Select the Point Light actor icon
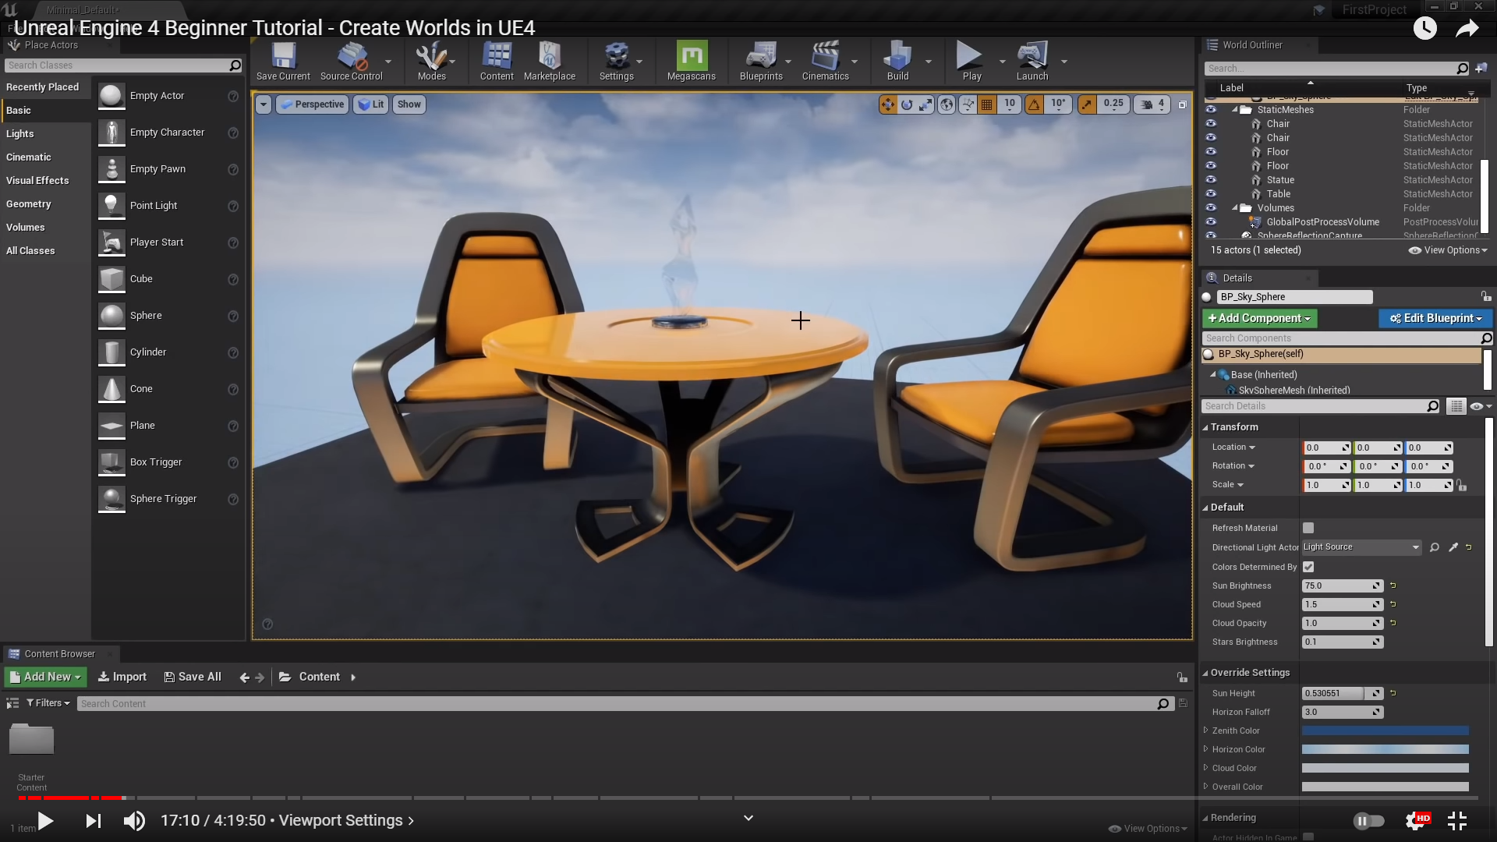Viewport: 1497px width, 842px height. coord(111,206)
